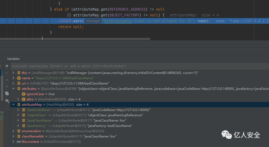Click the New Watch plus icon
The height and width of the screenshot is (147, 269).
[7, 66]
